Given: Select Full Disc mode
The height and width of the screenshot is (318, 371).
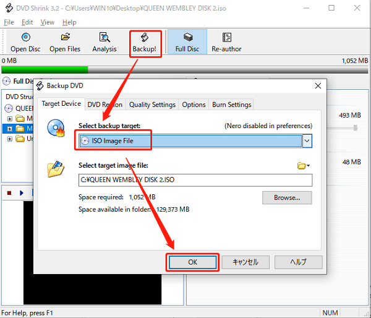Looking at the screenshot, I should click(x=187, y=42).
